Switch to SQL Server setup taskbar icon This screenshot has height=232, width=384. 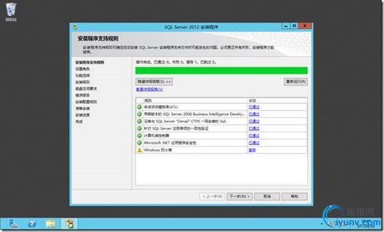pos(69,224)
